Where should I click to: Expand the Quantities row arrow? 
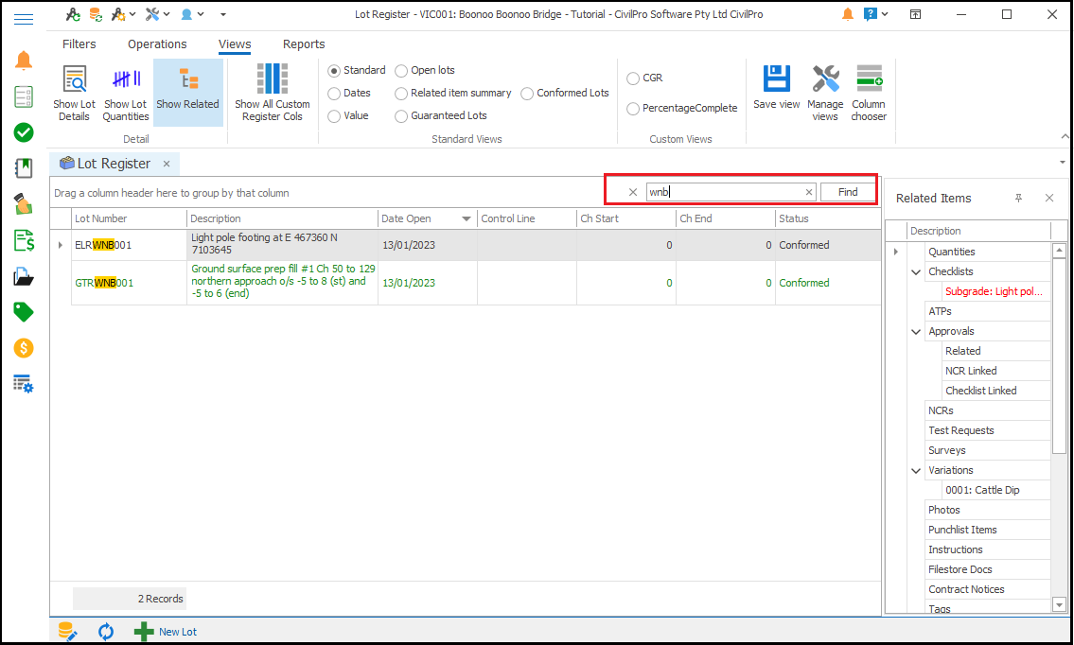click(896, 252)
